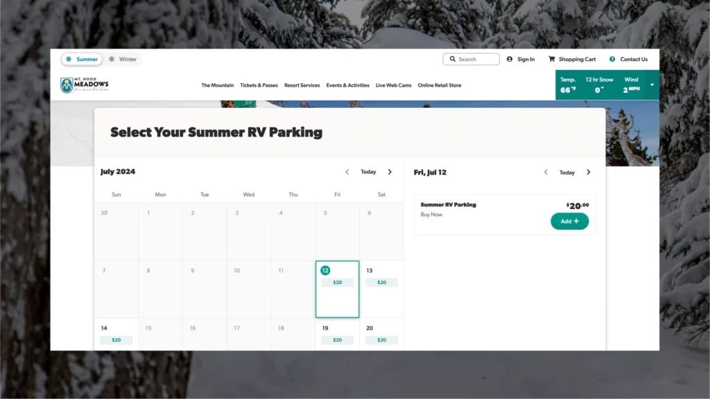Viewport: 710px width, 399px height.
Task: Click the sun icon on the Summer toggle
Action: point(69,59)
